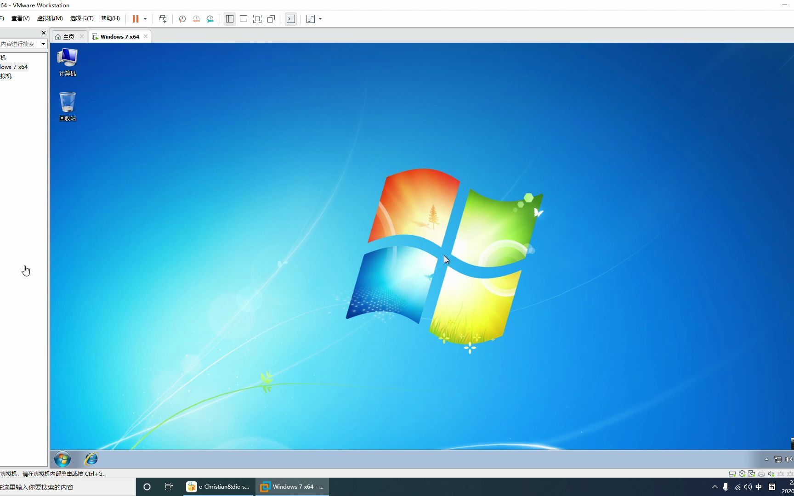Open host Wi-Fi network tray icon
Viewport: 794px width, 496px height.
pos(737,487)
